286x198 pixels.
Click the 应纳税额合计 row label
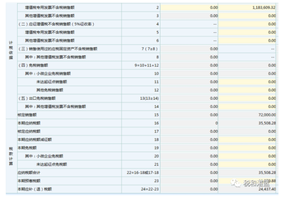(29, 173)
